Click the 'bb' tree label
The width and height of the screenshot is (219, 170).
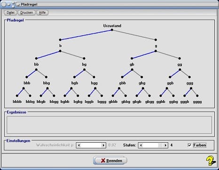(x=36, y=64)
